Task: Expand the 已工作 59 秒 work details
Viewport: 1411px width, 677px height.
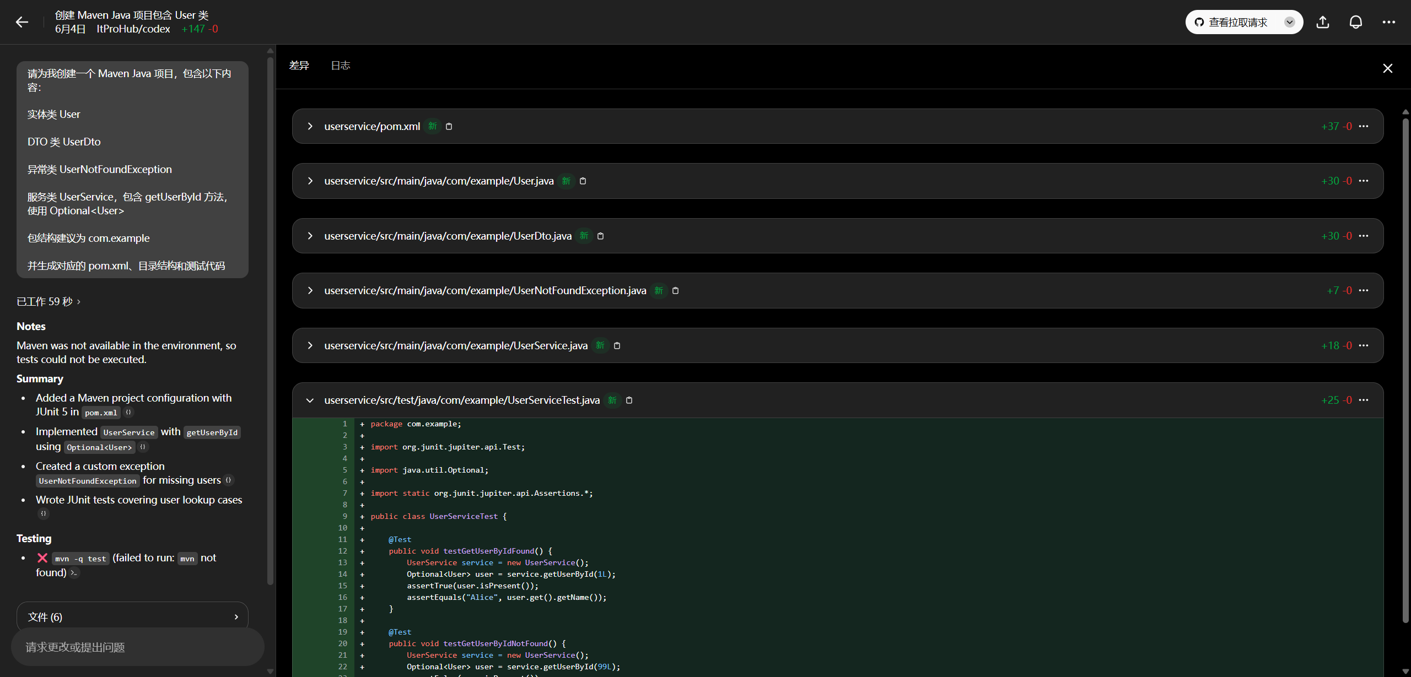Action: tap(49, 301)
